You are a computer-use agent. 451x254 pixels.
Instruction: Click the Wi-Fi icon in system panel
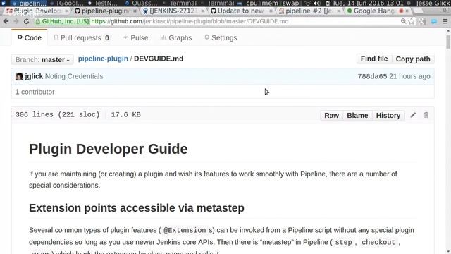click(x=308, y=3)
